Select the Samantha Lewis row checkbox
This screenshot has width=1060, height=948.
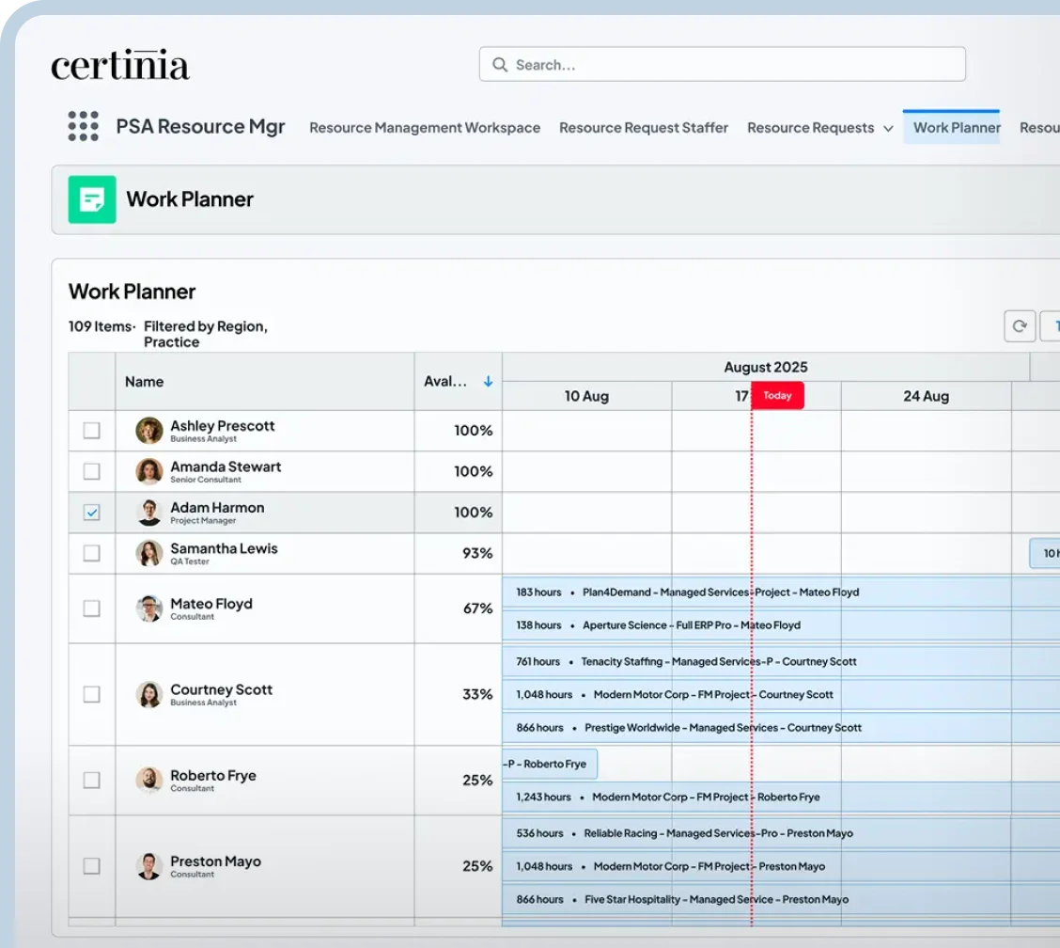point(91,553)
